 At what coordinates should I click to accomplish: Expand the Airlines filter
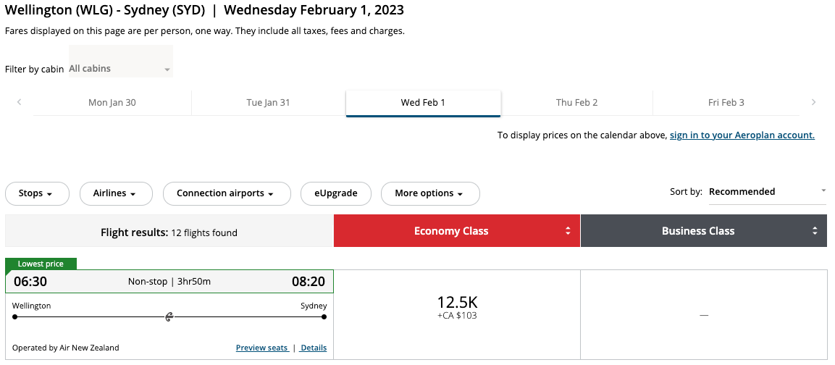pyautogui.click(x=115, y=193)
